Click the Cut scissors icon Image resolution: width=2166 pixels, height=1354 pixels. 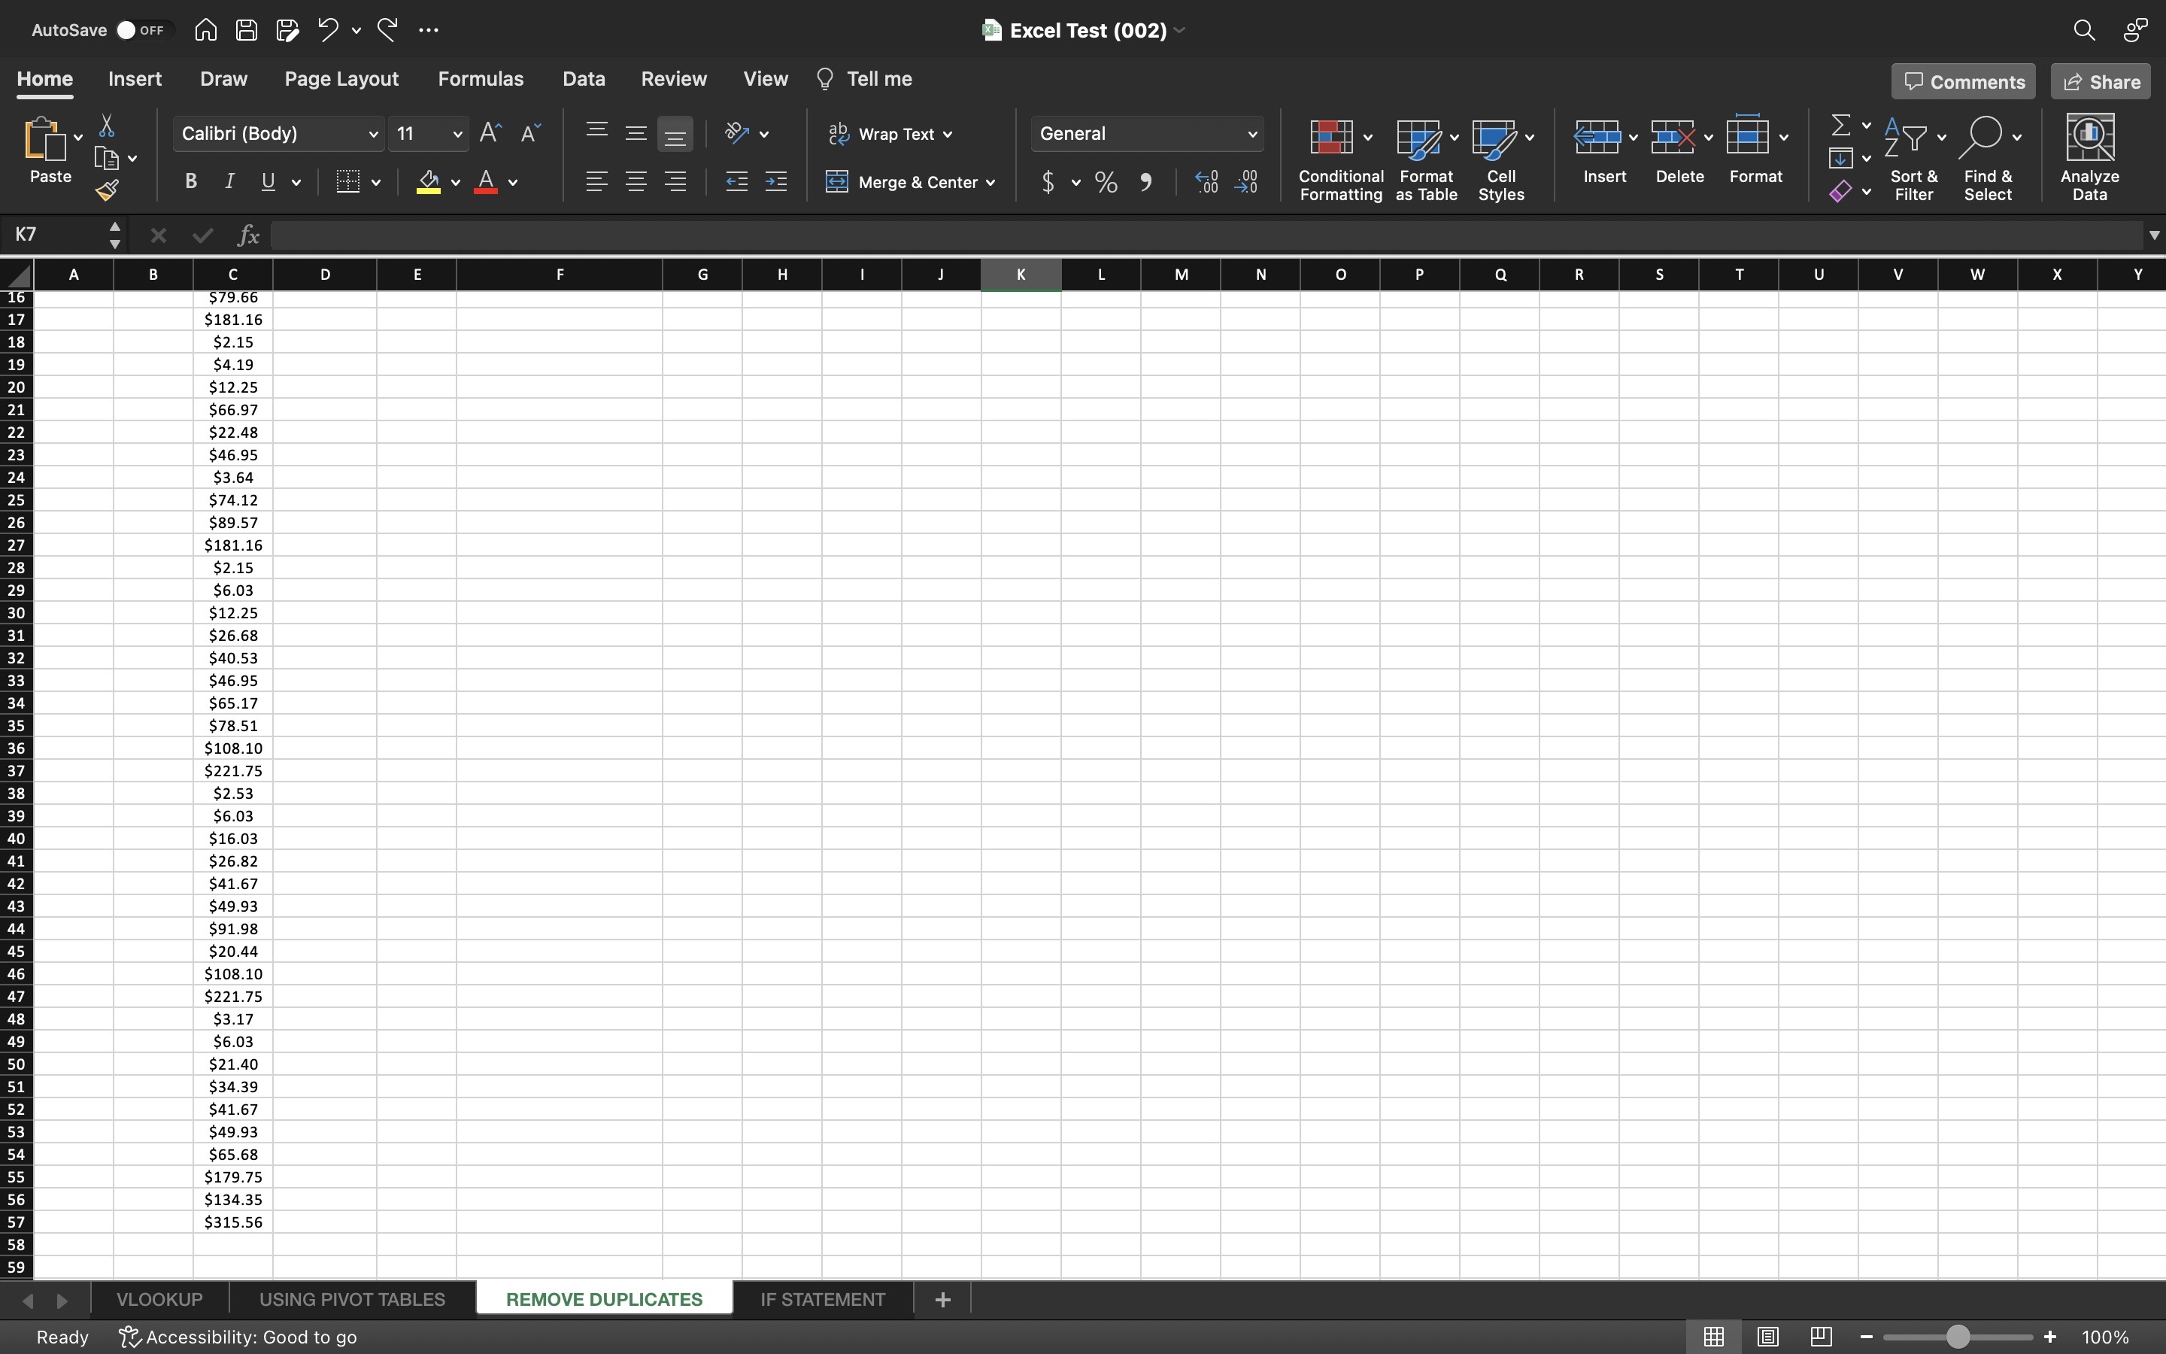[107, 126]
